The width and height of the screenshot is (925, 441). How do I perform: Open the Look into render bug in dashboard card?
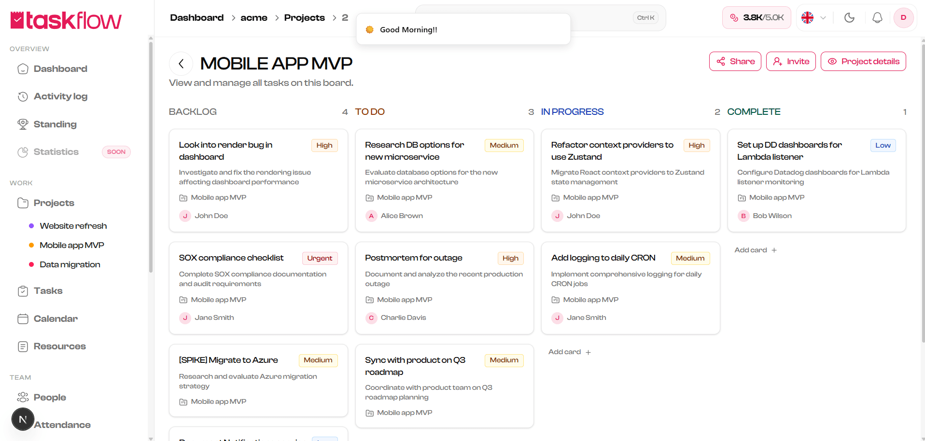(x=258, y=180)
